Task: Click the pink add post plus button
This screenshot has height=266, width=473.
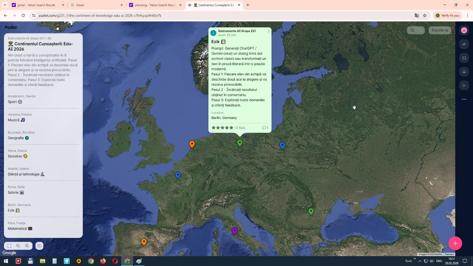Action: (455, 244)
